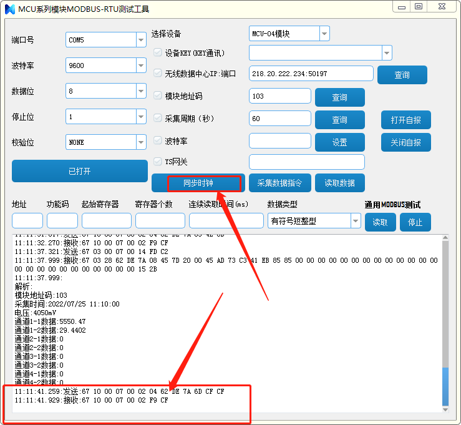Click the 采集周期 input field showing 60
Viewport: 461px width, 425px height.
(279, 119)
